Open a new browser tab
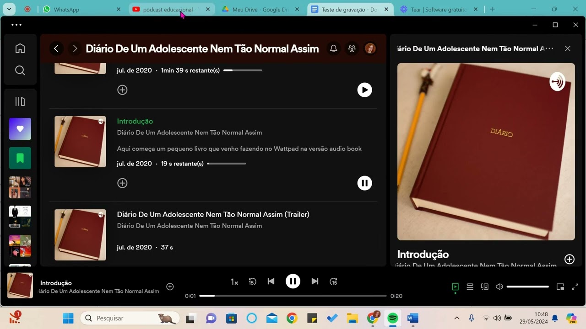 [x=493, y=9]
